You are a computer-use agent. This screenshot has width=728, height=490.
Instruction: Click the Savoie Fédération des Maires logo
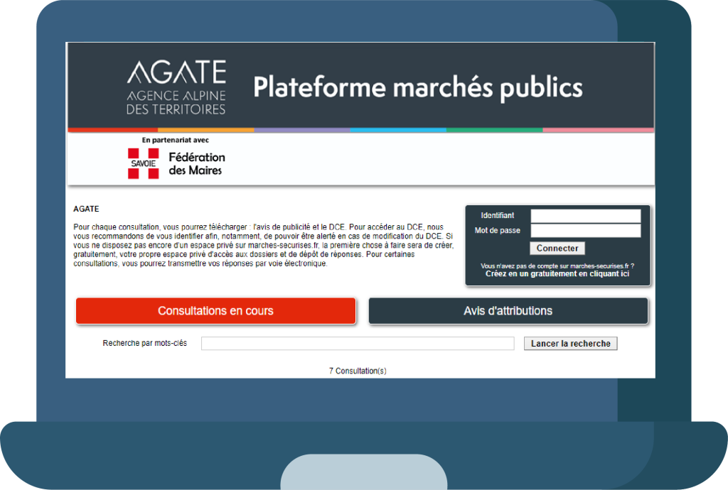(176, 163)
